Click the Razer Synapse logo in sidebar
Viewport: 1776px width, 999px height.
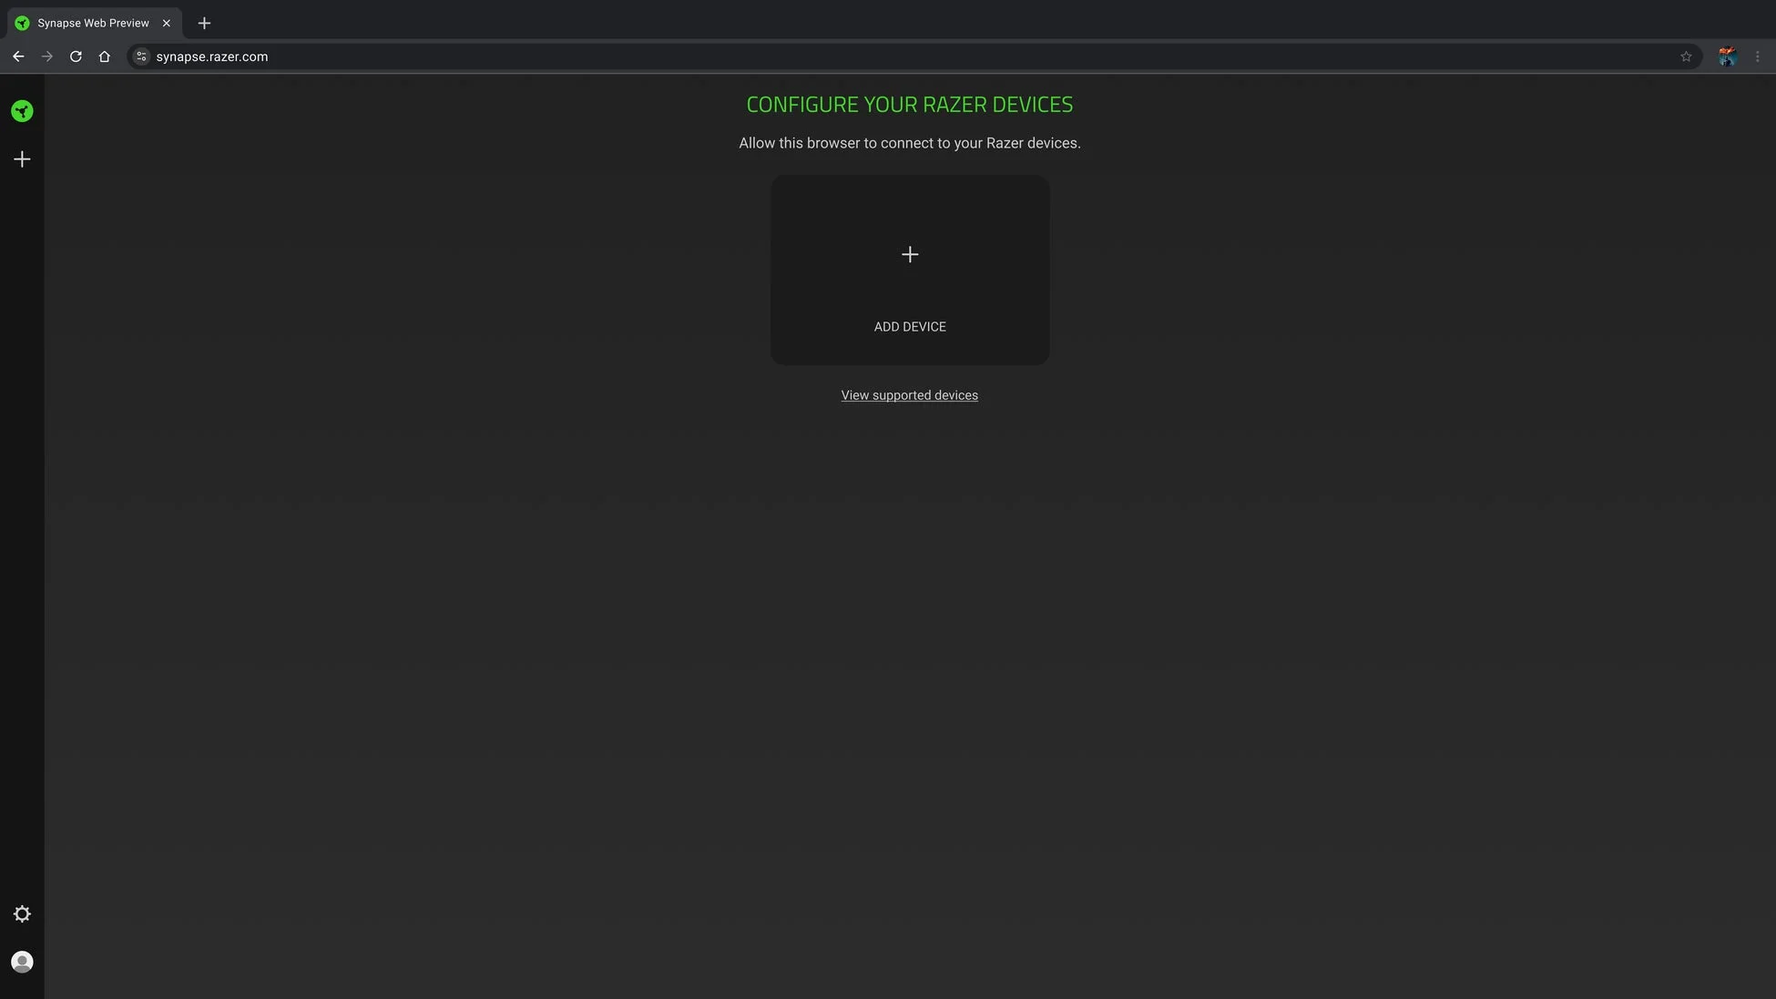(x=22, y=110)
